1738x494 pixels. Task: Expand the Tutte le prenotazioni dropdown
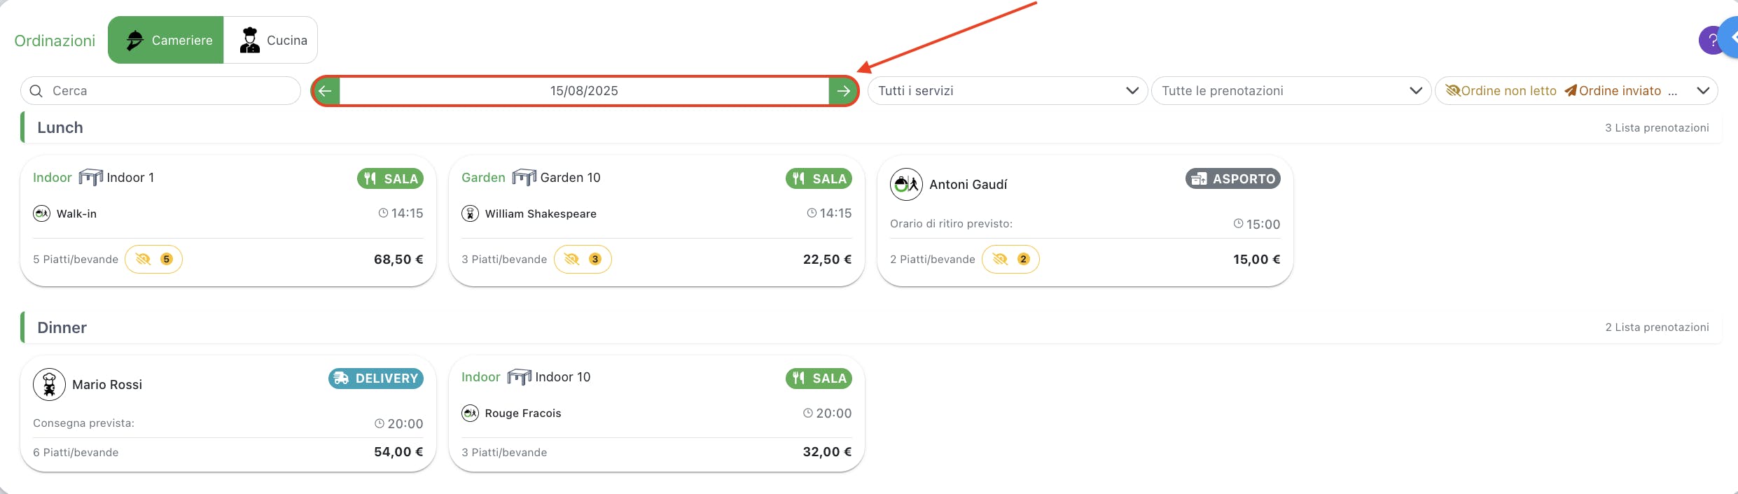click(x=1291, y=91)
